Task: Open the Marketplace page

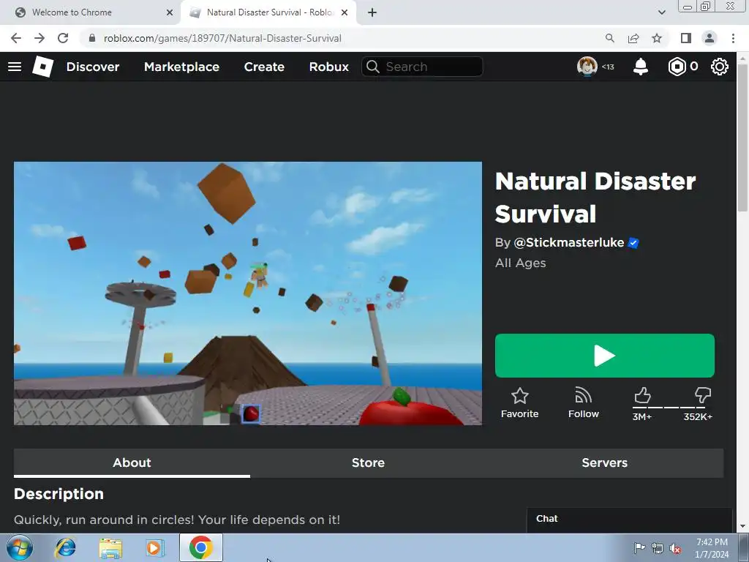Action: 181,67
